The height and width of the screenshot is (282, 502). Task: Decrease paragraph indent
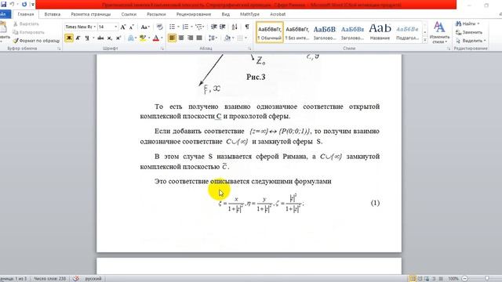click(214, 27)
